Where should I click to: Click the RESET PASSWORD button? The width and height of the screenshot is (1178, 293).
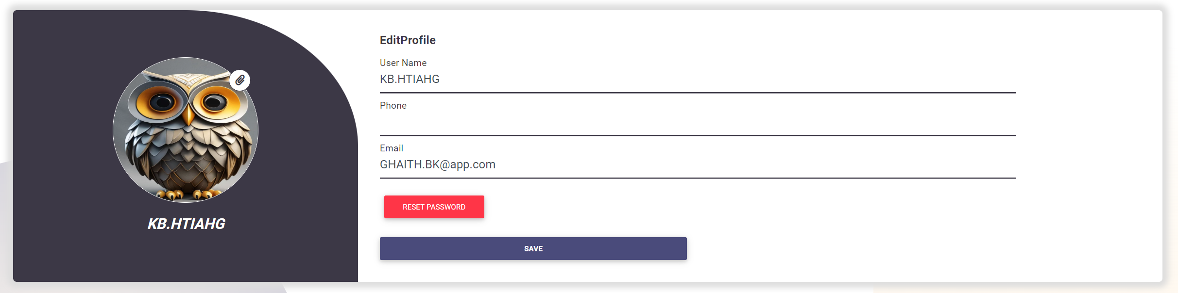point(434,207)
